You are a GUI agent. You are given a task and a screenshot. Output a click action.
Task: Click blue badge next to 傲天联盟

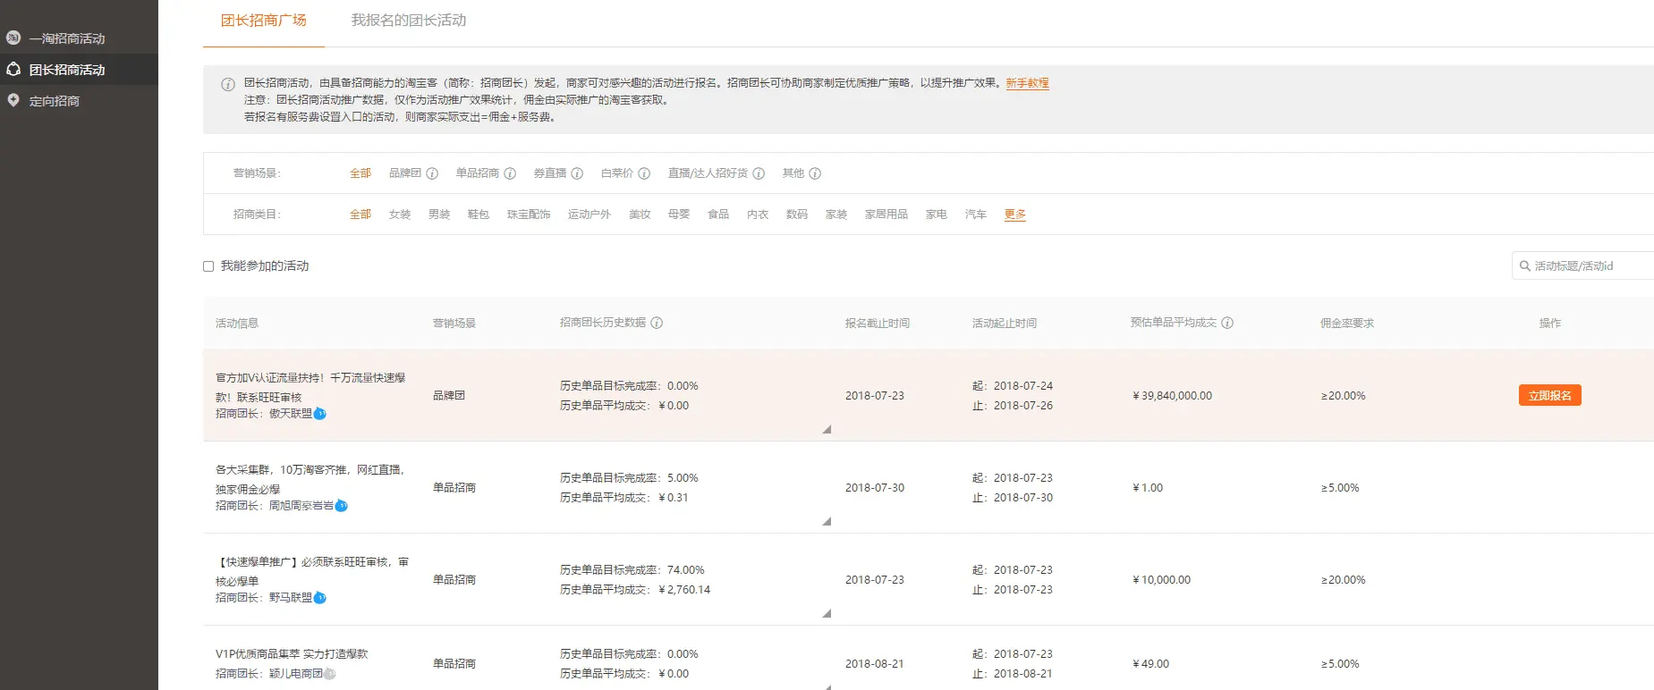pyautogui.click(x=320, y=414)
